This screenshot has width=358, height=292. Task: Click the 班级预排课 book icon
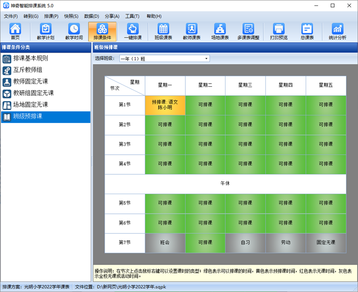point(7,117)
